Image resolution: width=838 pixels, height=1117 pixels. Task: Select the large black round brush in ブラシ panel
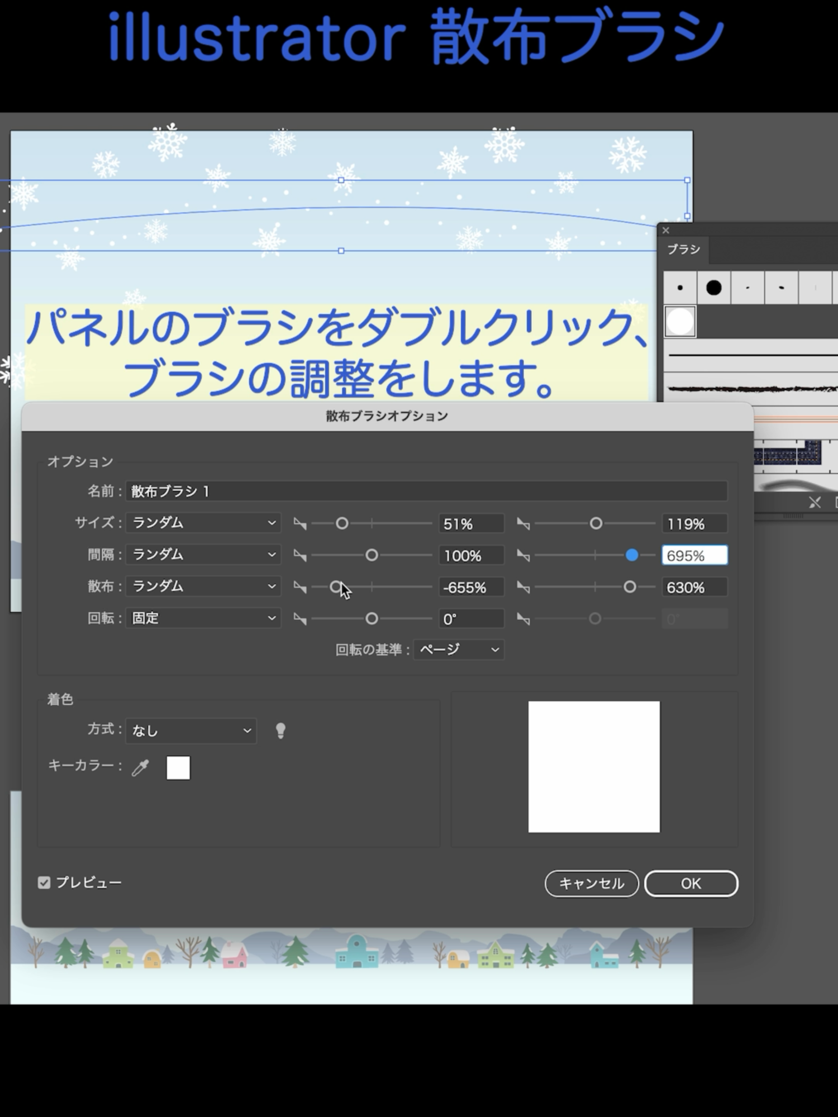(x=713, y=288)
